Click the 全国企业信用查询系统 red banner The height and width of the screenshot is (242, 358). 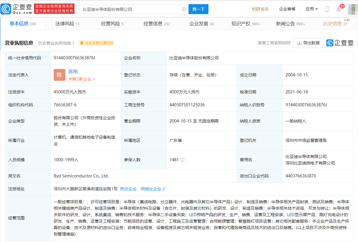(x=54, y=9)
